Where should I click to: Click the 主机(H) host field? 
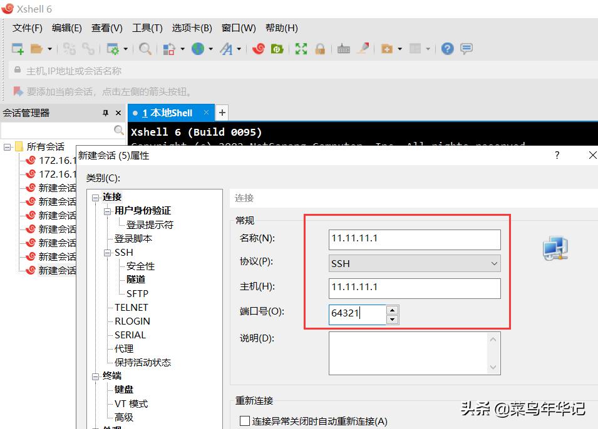tap(415, 288)
